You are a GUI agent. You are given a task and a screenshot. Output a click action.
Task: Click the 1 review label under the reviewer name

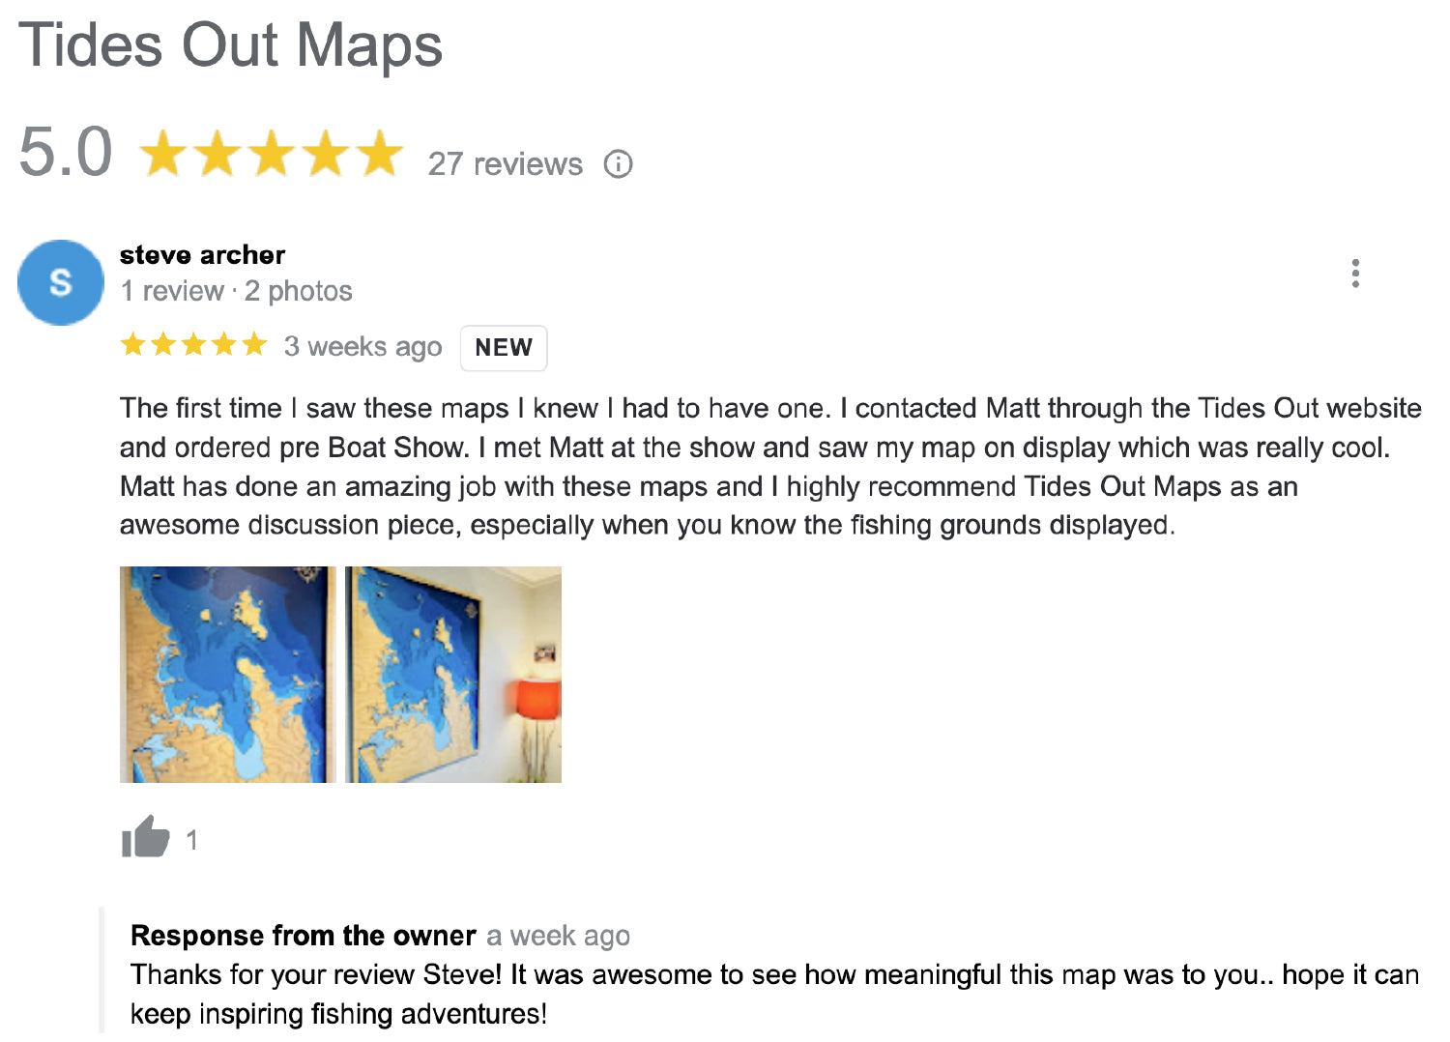[172, 290]
